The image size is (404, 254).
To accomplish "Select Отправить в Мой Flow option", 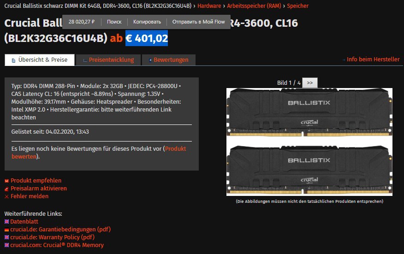I will 198,22.
